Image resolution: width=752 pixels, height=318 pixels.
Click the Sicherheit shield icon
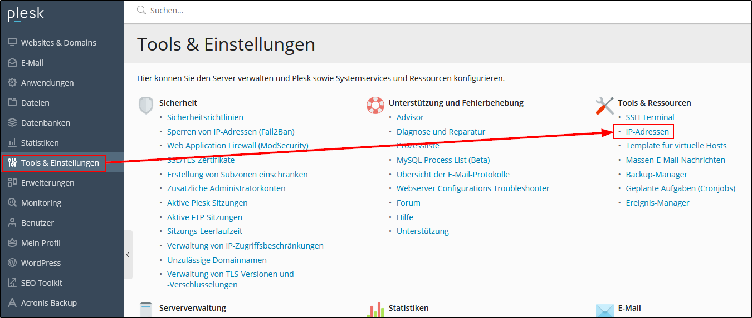(146, 105)
